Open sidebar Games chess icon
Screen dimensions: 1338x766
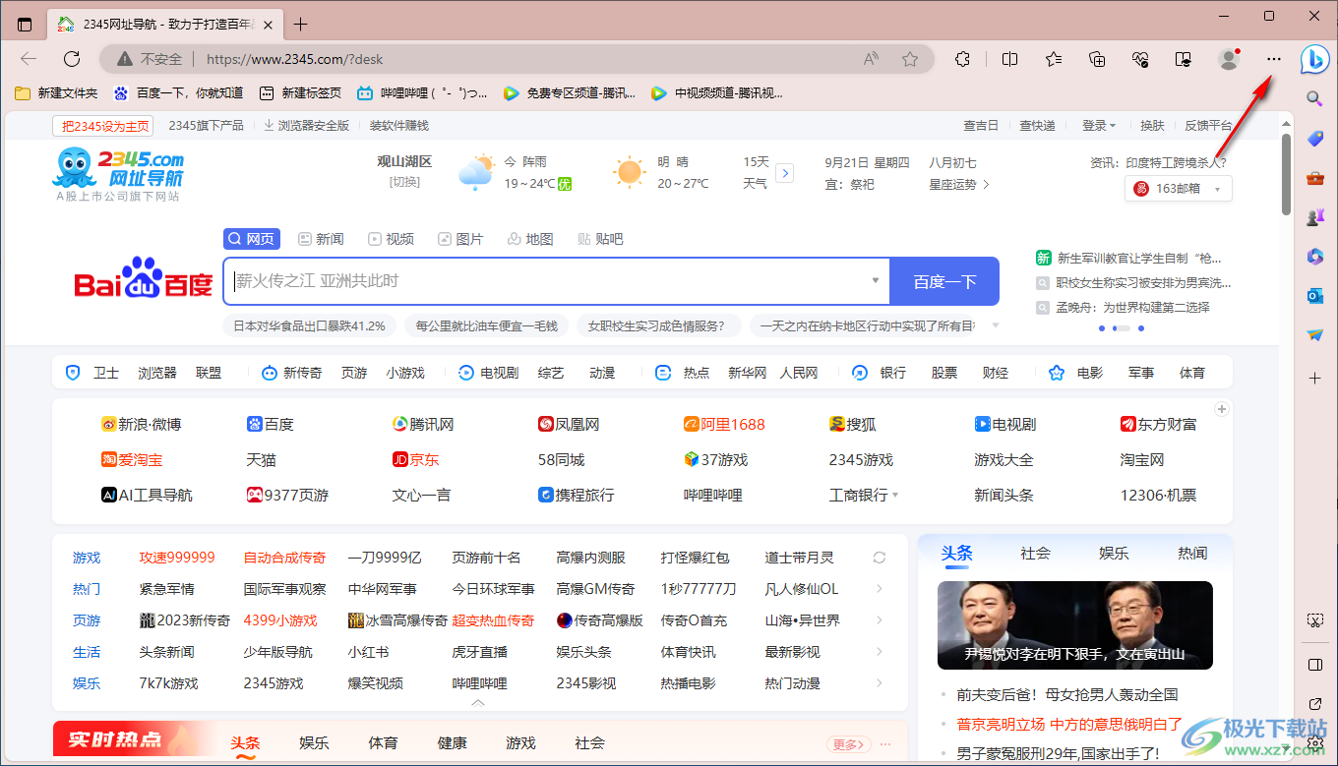(x=1314, y=217)
